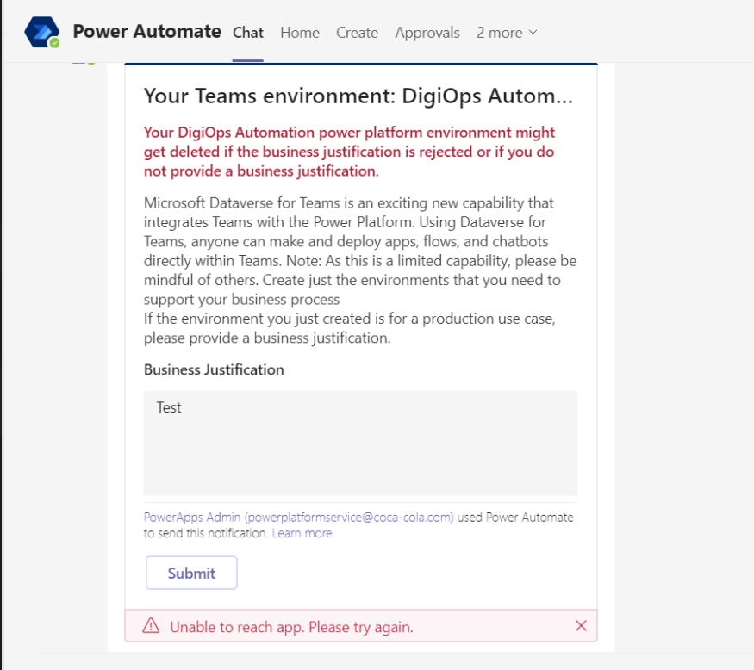This screenshot has width=754, height=670.
Task: Click the dark header bar of the notification card
Action: pyautogui.click(x=361, y=63)
